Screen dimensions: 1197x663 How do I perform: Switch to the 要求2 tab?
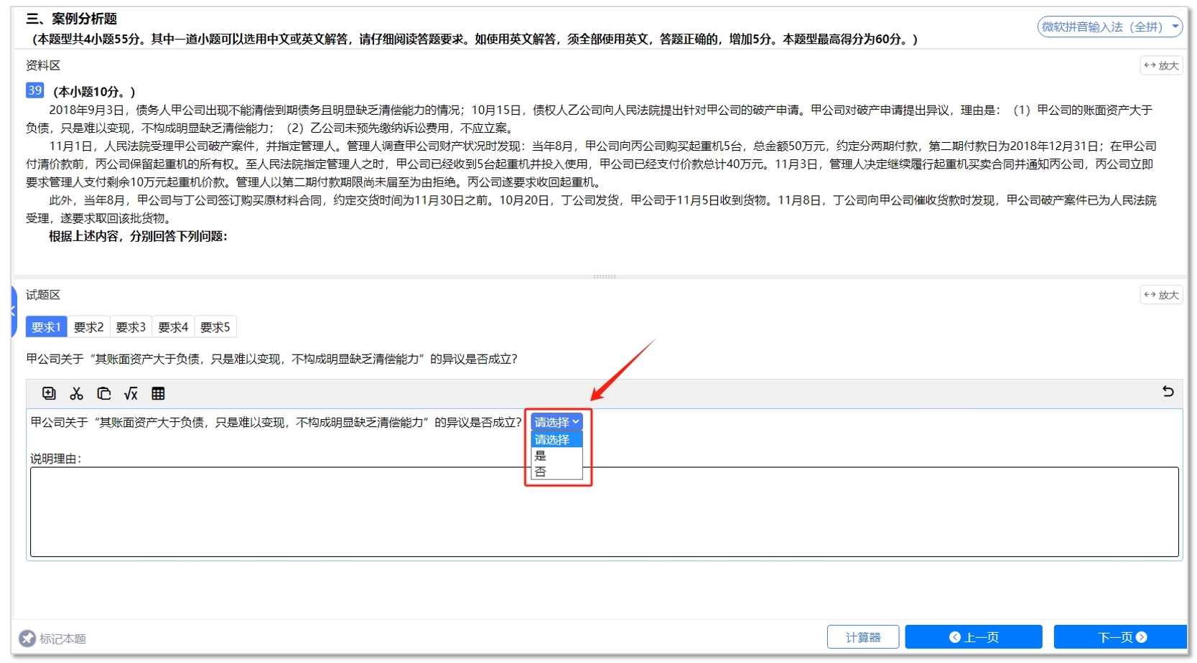coord(88,327)
